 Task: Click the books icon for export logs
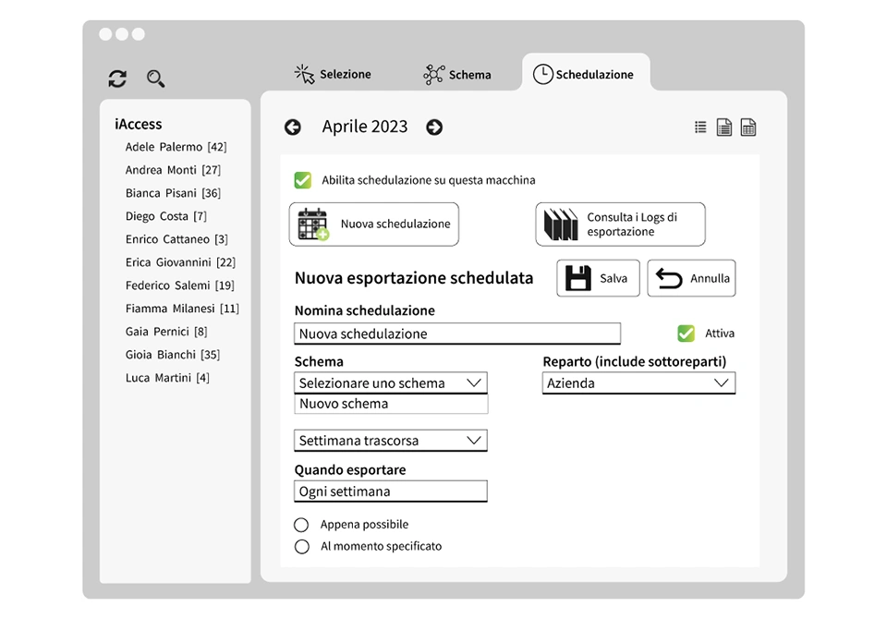point(561,225)
